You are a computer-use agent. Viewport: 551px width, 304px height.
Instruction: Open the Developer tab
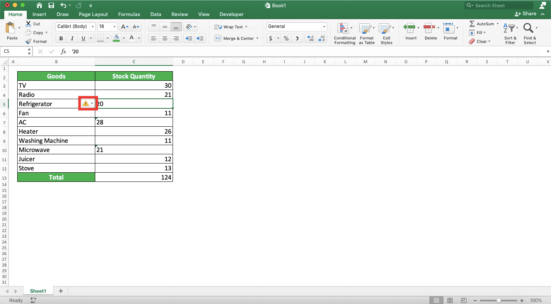[231, 14]
